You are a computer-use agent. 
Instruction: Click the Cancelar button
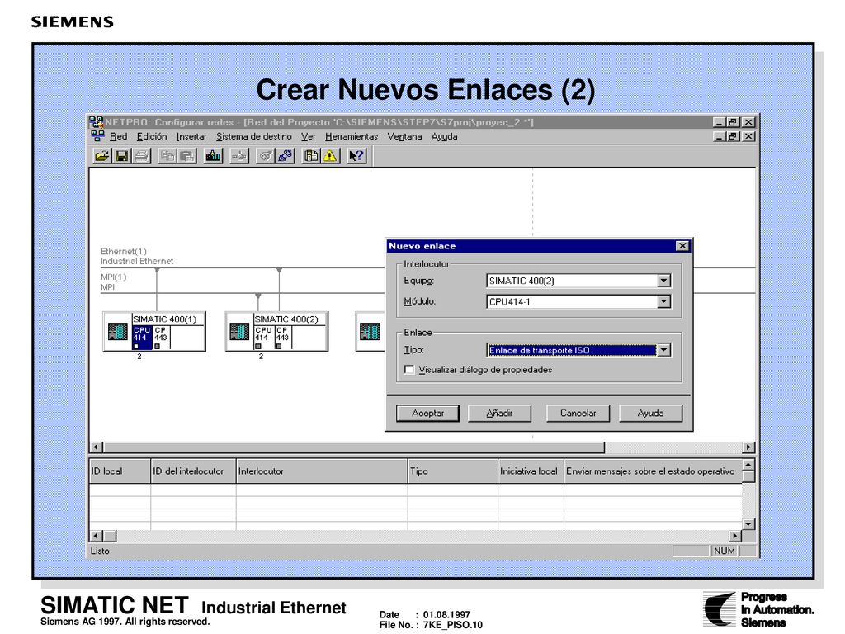(578, 414)
